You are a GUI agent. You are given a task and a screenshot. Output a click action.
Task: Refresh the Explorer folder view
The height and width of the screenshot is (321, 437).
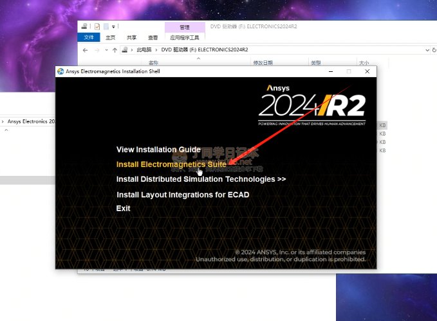click(x=434, y=50)
